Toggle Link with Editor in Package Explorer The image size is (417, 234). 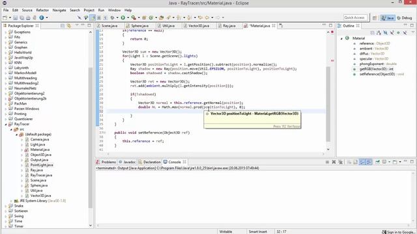tap(69, 26)
